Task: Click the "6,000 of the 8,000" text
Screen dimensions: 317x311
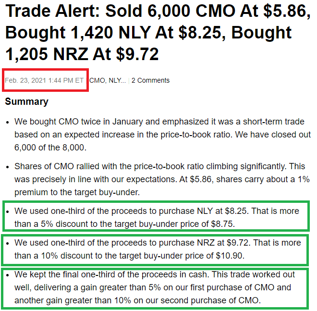Action: pyautogui.click(x=50, y=148)
